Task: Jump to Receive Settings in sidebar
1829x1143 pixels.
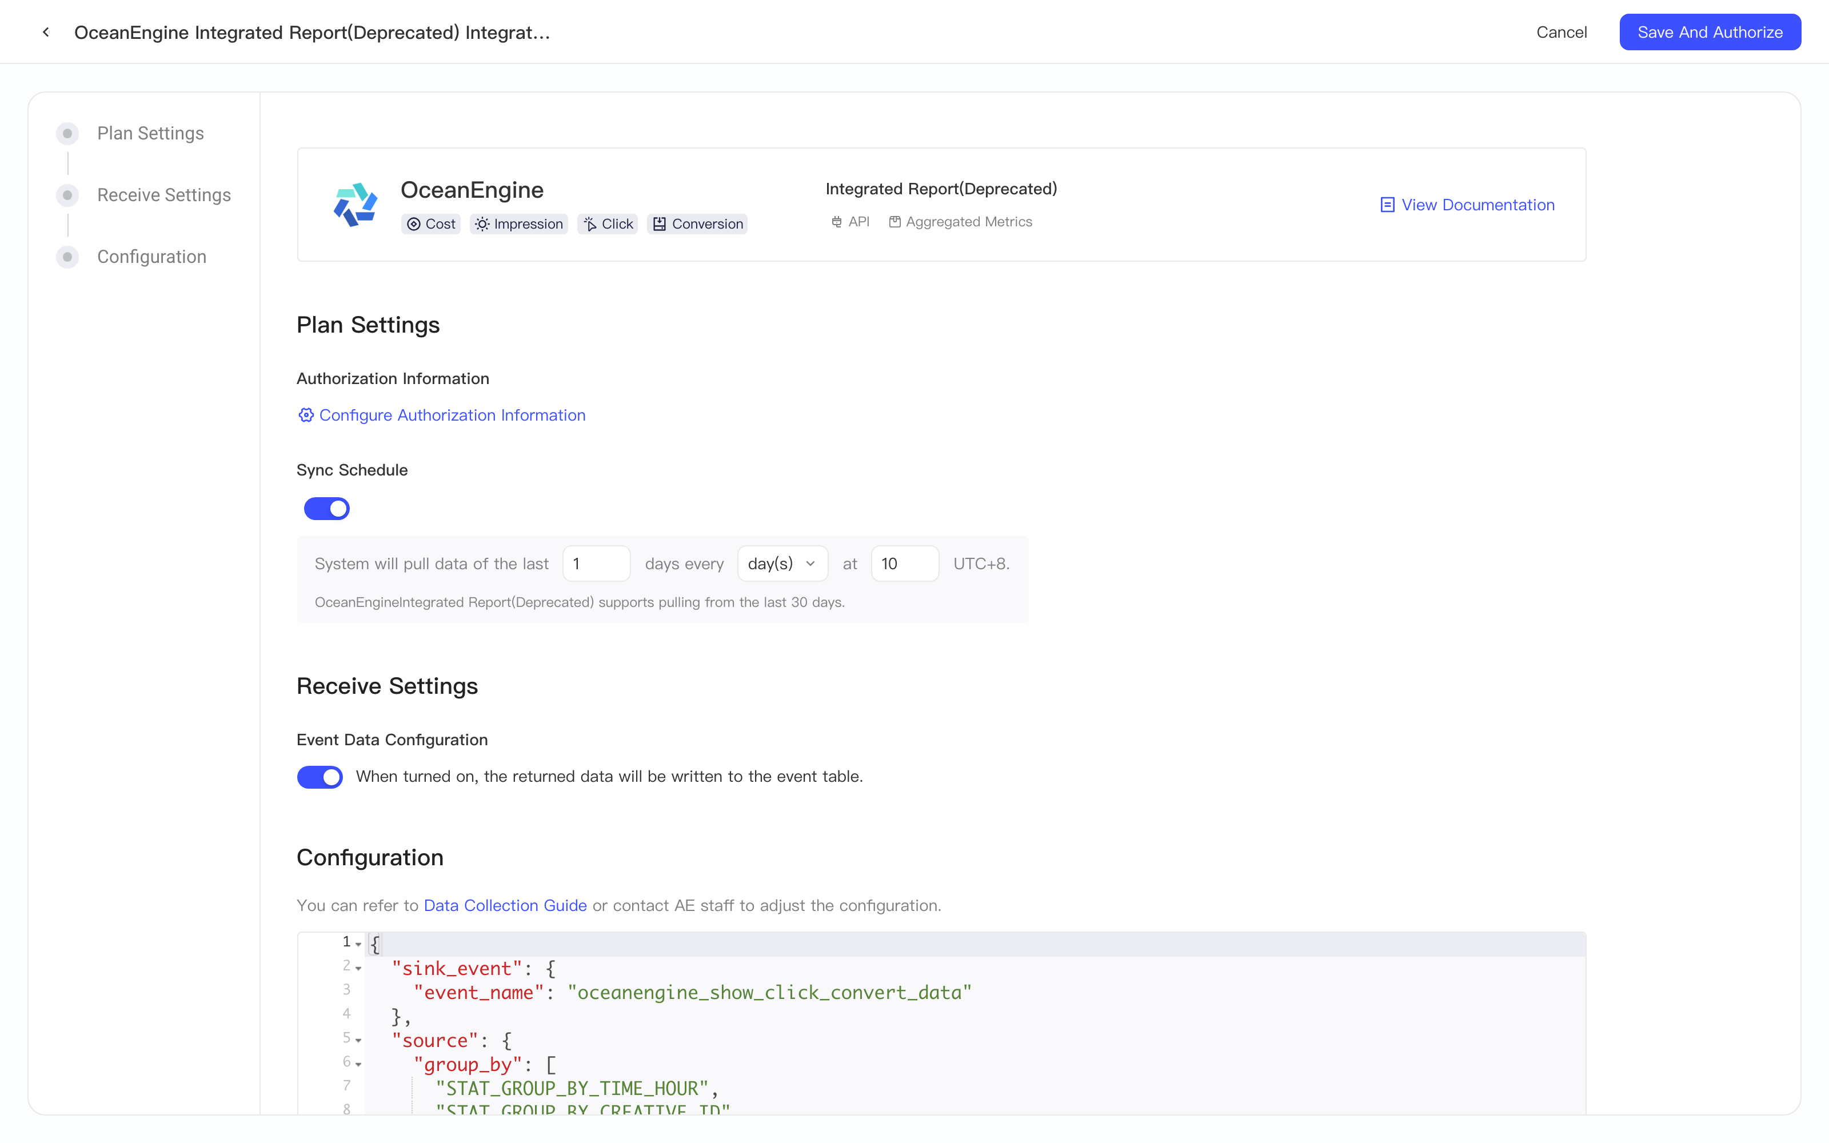Action: click(164, 195)
